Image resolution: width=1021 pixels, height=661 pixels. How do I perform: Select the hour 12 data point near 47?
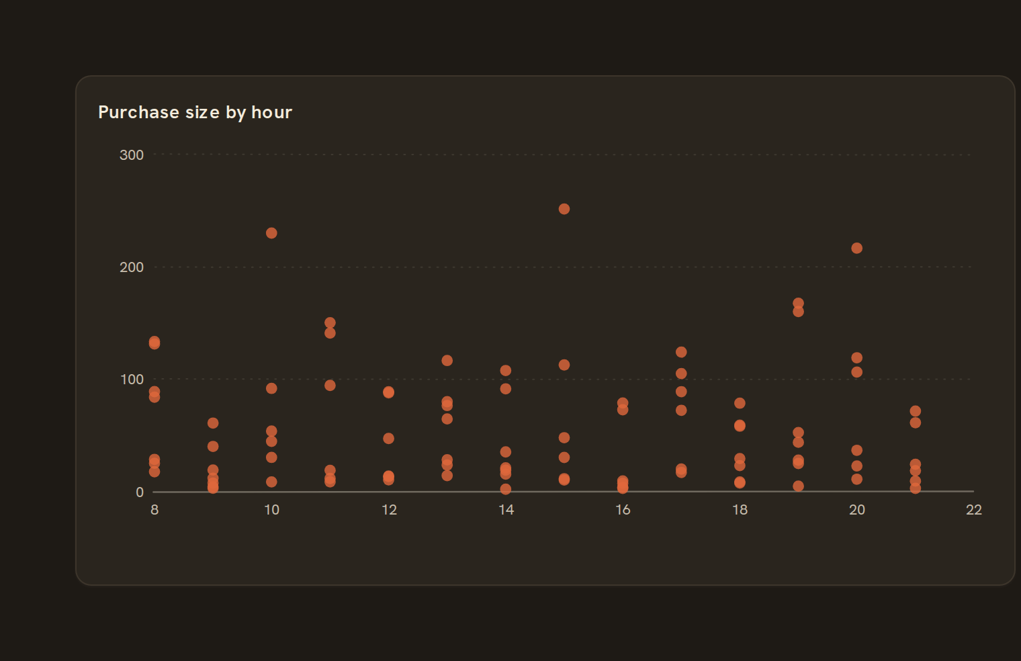click(389, 439)
